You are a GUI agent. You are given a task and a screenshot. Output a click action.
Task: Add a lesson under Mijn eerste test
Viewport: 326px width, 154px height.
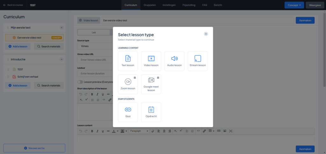coord(18,46)
